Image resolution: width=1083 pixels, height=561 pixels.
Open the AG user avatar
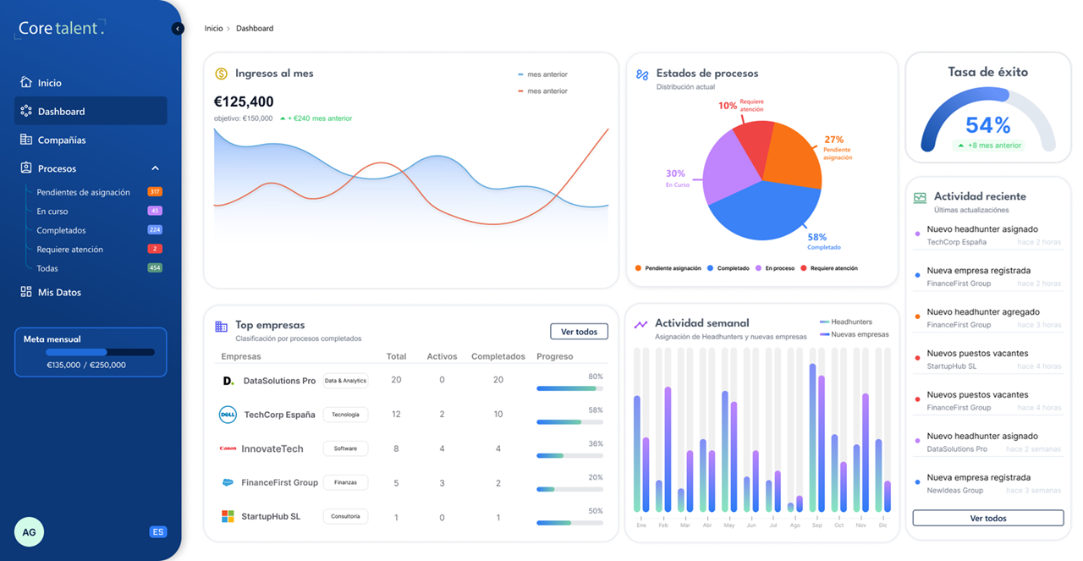(x=29, y=532)
